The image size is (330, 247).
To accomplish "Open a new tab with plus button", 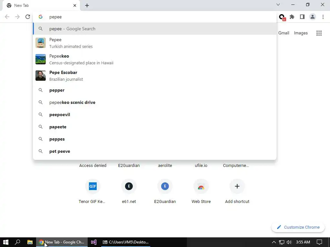I will [87, 5].
